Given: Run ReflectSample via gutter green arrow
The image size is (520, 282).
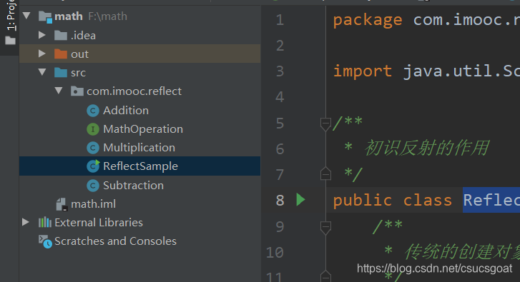Looking at the screenshot, I should point(300,200).
